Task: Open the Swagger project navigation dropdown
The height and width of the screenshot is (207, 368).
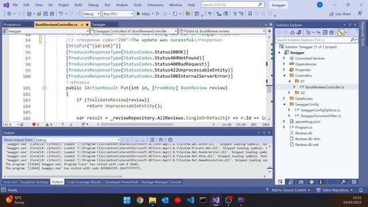Action: click(46, 31)
